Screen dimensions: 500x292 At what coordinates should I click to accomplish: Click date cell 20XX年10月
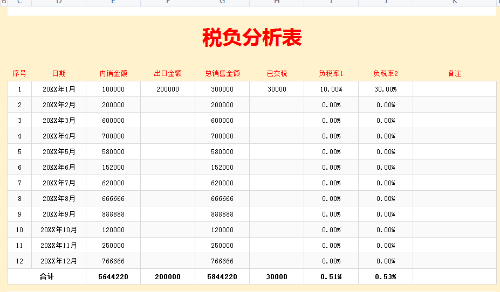[x=59, y=230]
